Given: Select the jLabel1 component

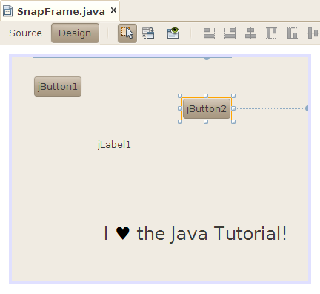Looking at the screenshot, I should [114, 145].
